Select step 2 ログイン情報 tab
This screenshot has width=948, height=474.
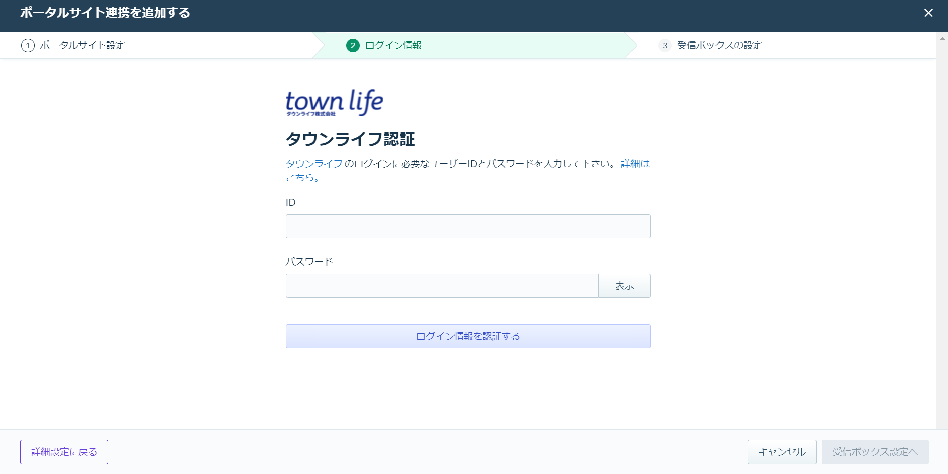[x=384, y=45]
